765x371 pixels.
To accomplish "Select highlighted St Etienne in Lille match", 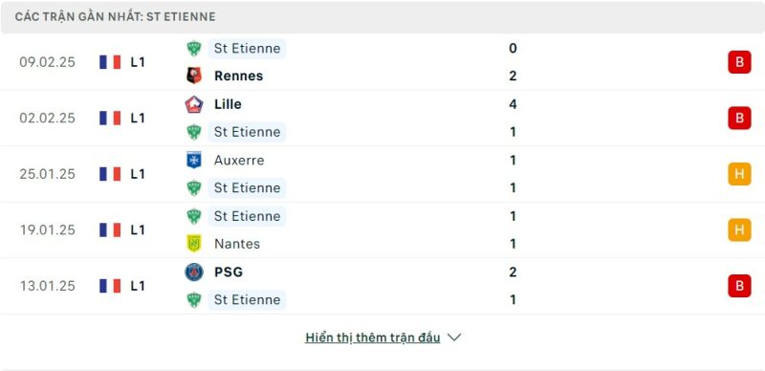I will click(x=247, y=132).
